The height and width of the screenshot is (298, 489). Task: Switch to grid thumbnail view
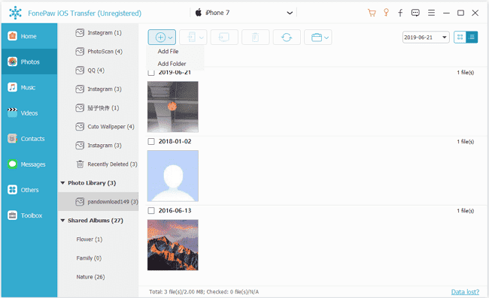coord(460,38)
